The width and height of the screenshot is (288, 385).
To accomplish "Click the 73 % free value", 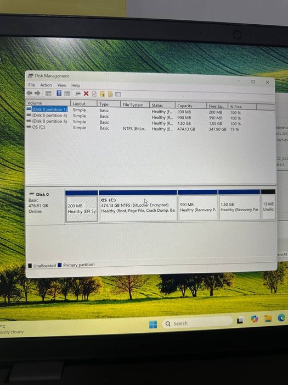I will point(234,129).
